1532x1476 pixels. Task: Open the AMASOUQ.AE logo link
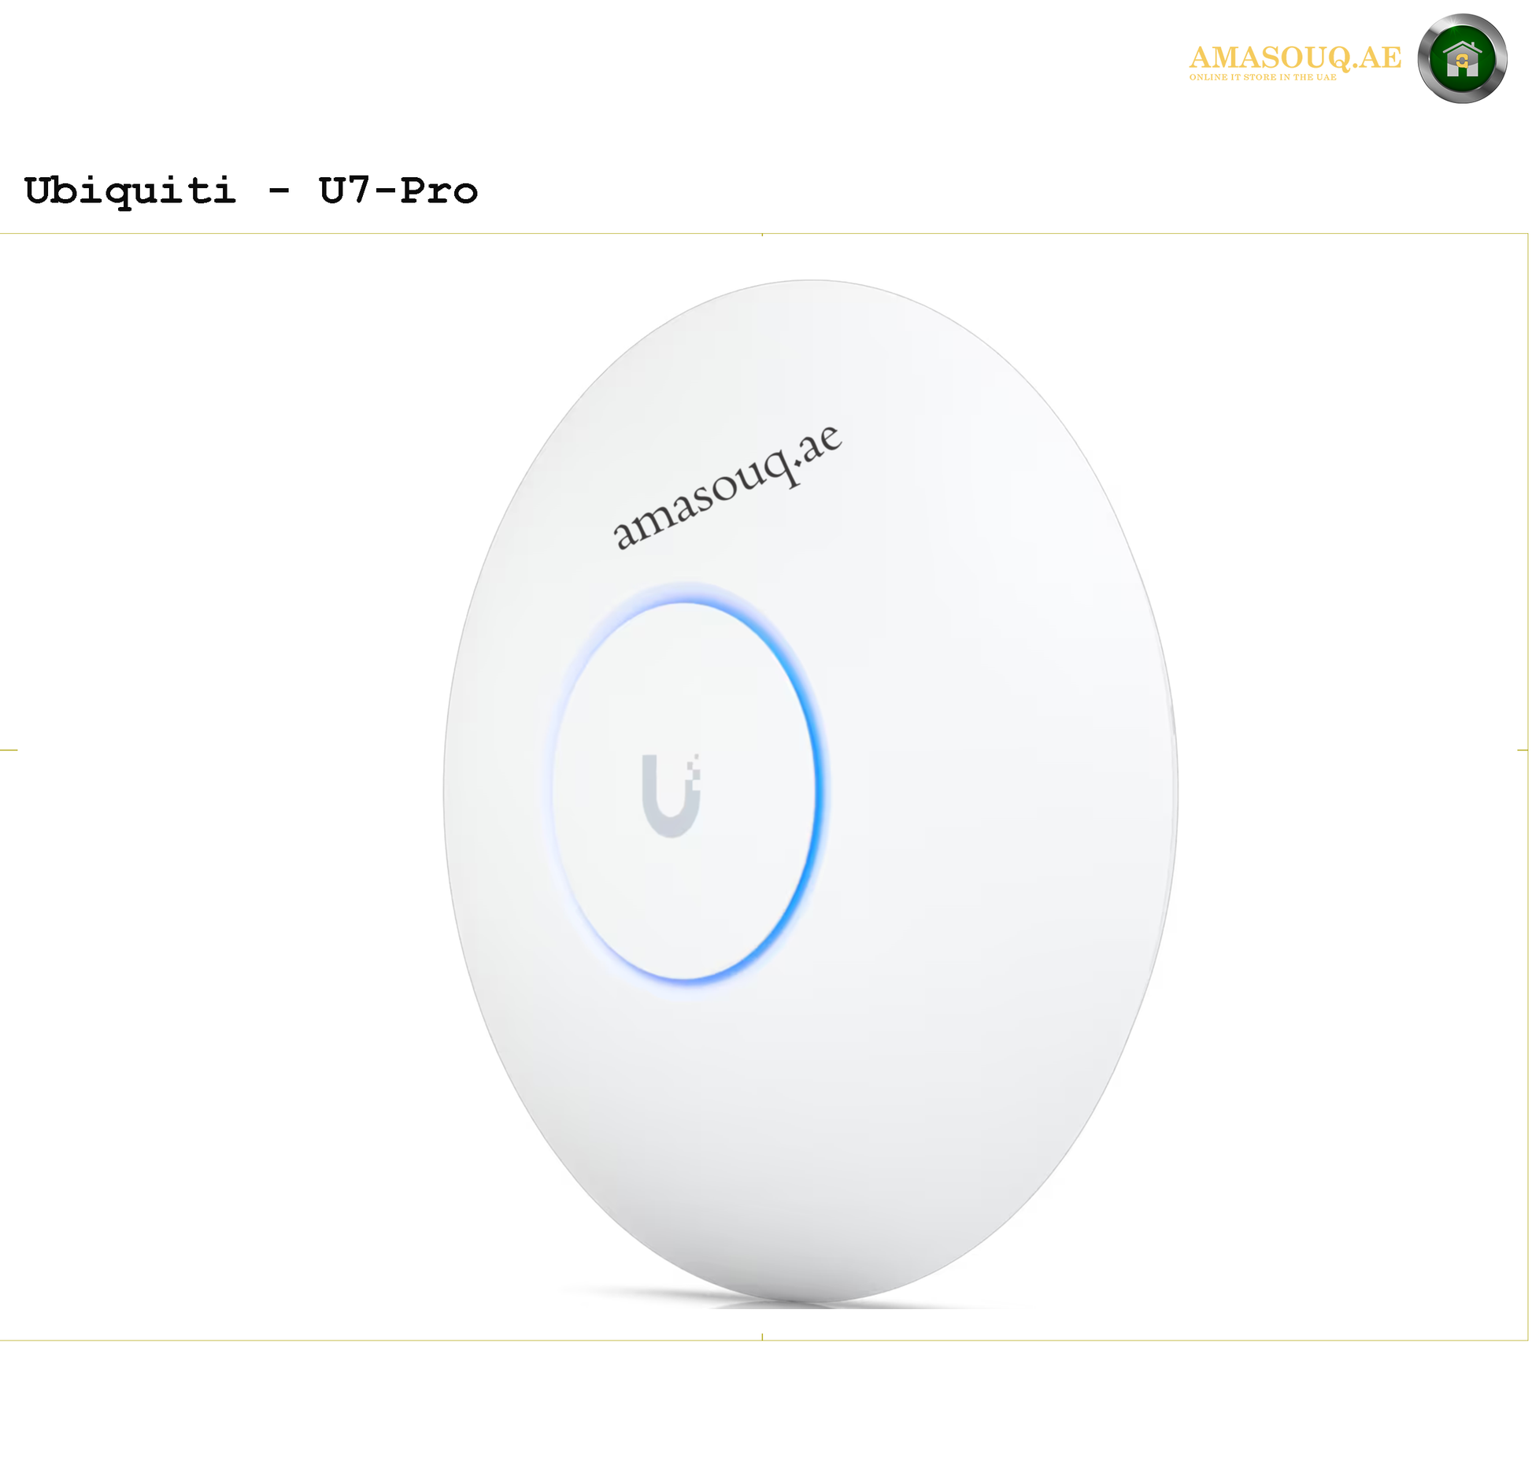point(1295,57)
